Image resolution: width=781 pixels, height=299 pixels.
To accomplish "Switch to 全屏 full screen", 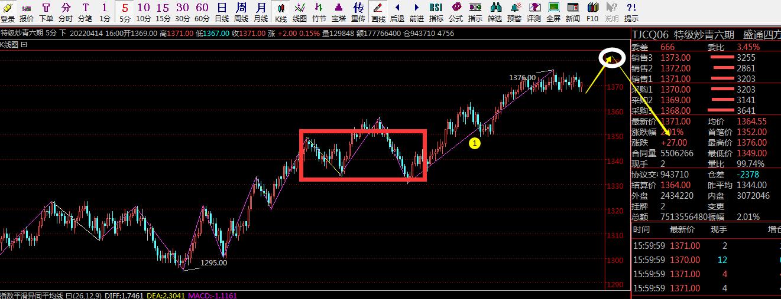I will [553, 12].
